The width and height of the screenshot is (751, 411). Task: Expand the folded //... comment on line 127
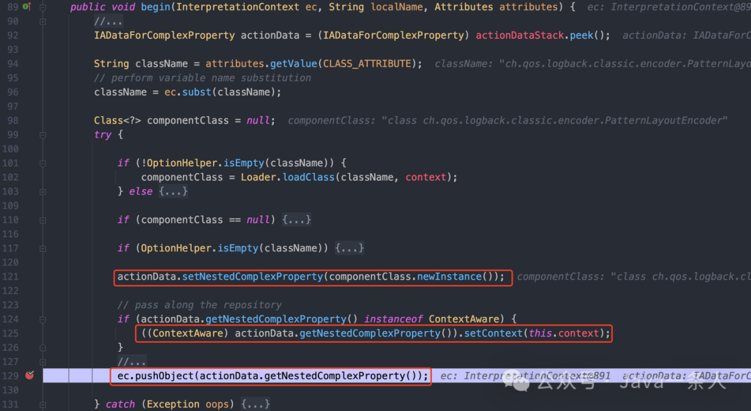pos(131,362)
